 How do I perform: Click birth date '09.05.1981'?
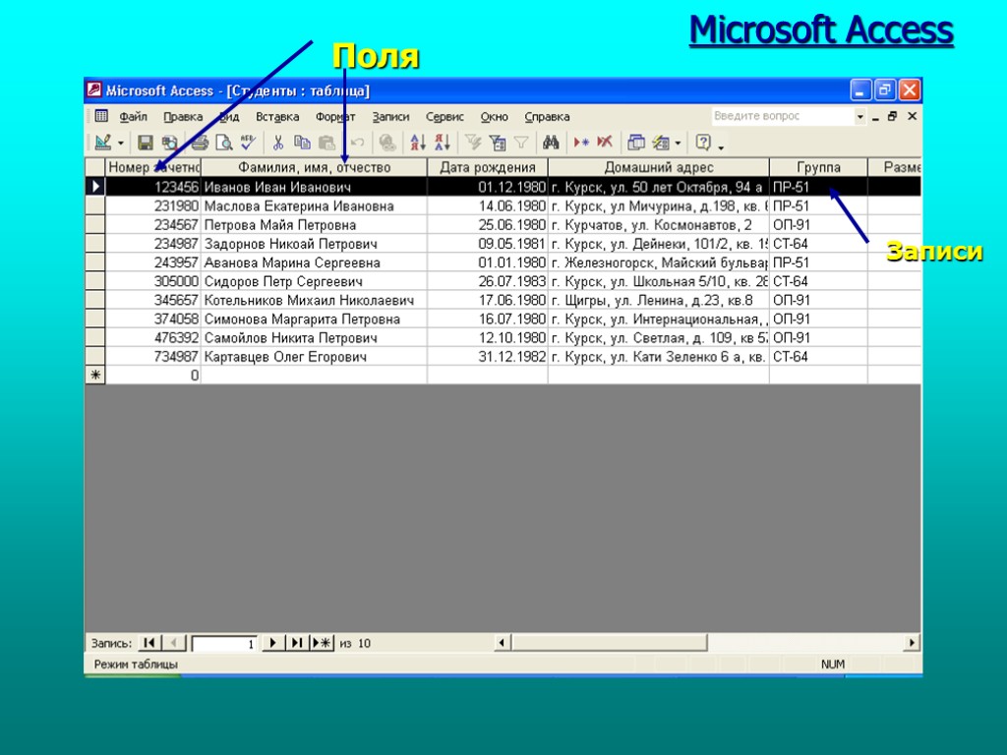[x=488, y=244]
